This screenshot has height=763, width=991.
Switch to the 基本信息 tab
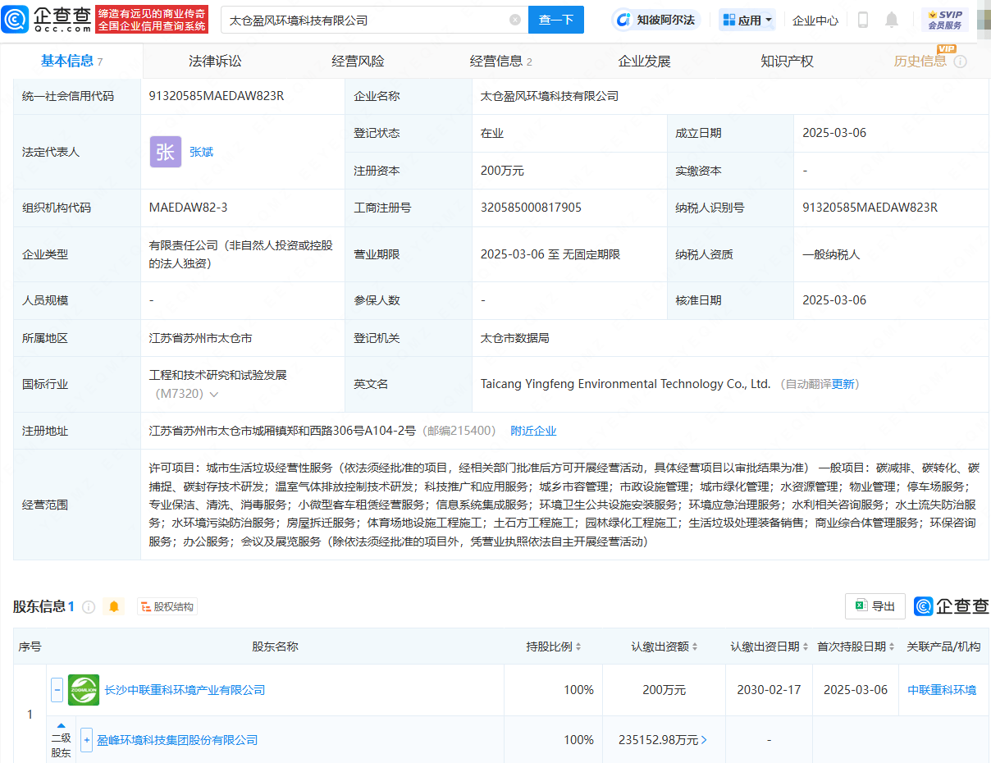click(72, 61)
